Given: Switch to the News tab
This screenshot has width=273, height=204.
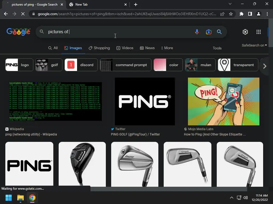Looking at the screenshot, I should tap(147, 48).
